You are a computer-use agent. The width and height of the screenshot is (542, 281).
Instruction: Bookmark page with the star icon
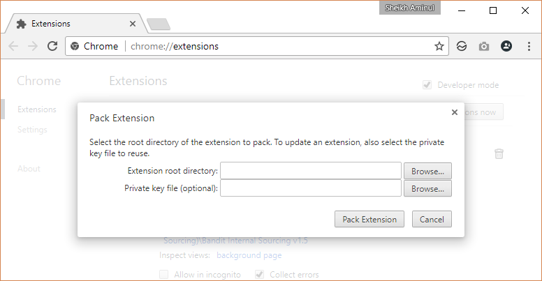coord(439,46)
